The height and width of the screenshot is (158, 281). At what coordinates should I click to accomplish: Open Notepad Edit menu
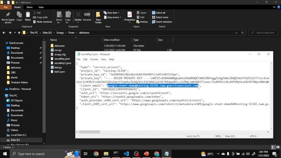[x=85, y=59]
